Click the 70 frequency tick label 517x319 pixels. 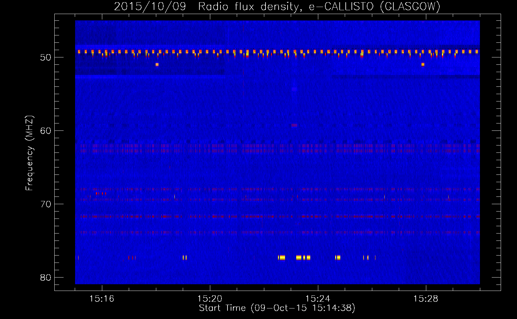pos(46,204)
